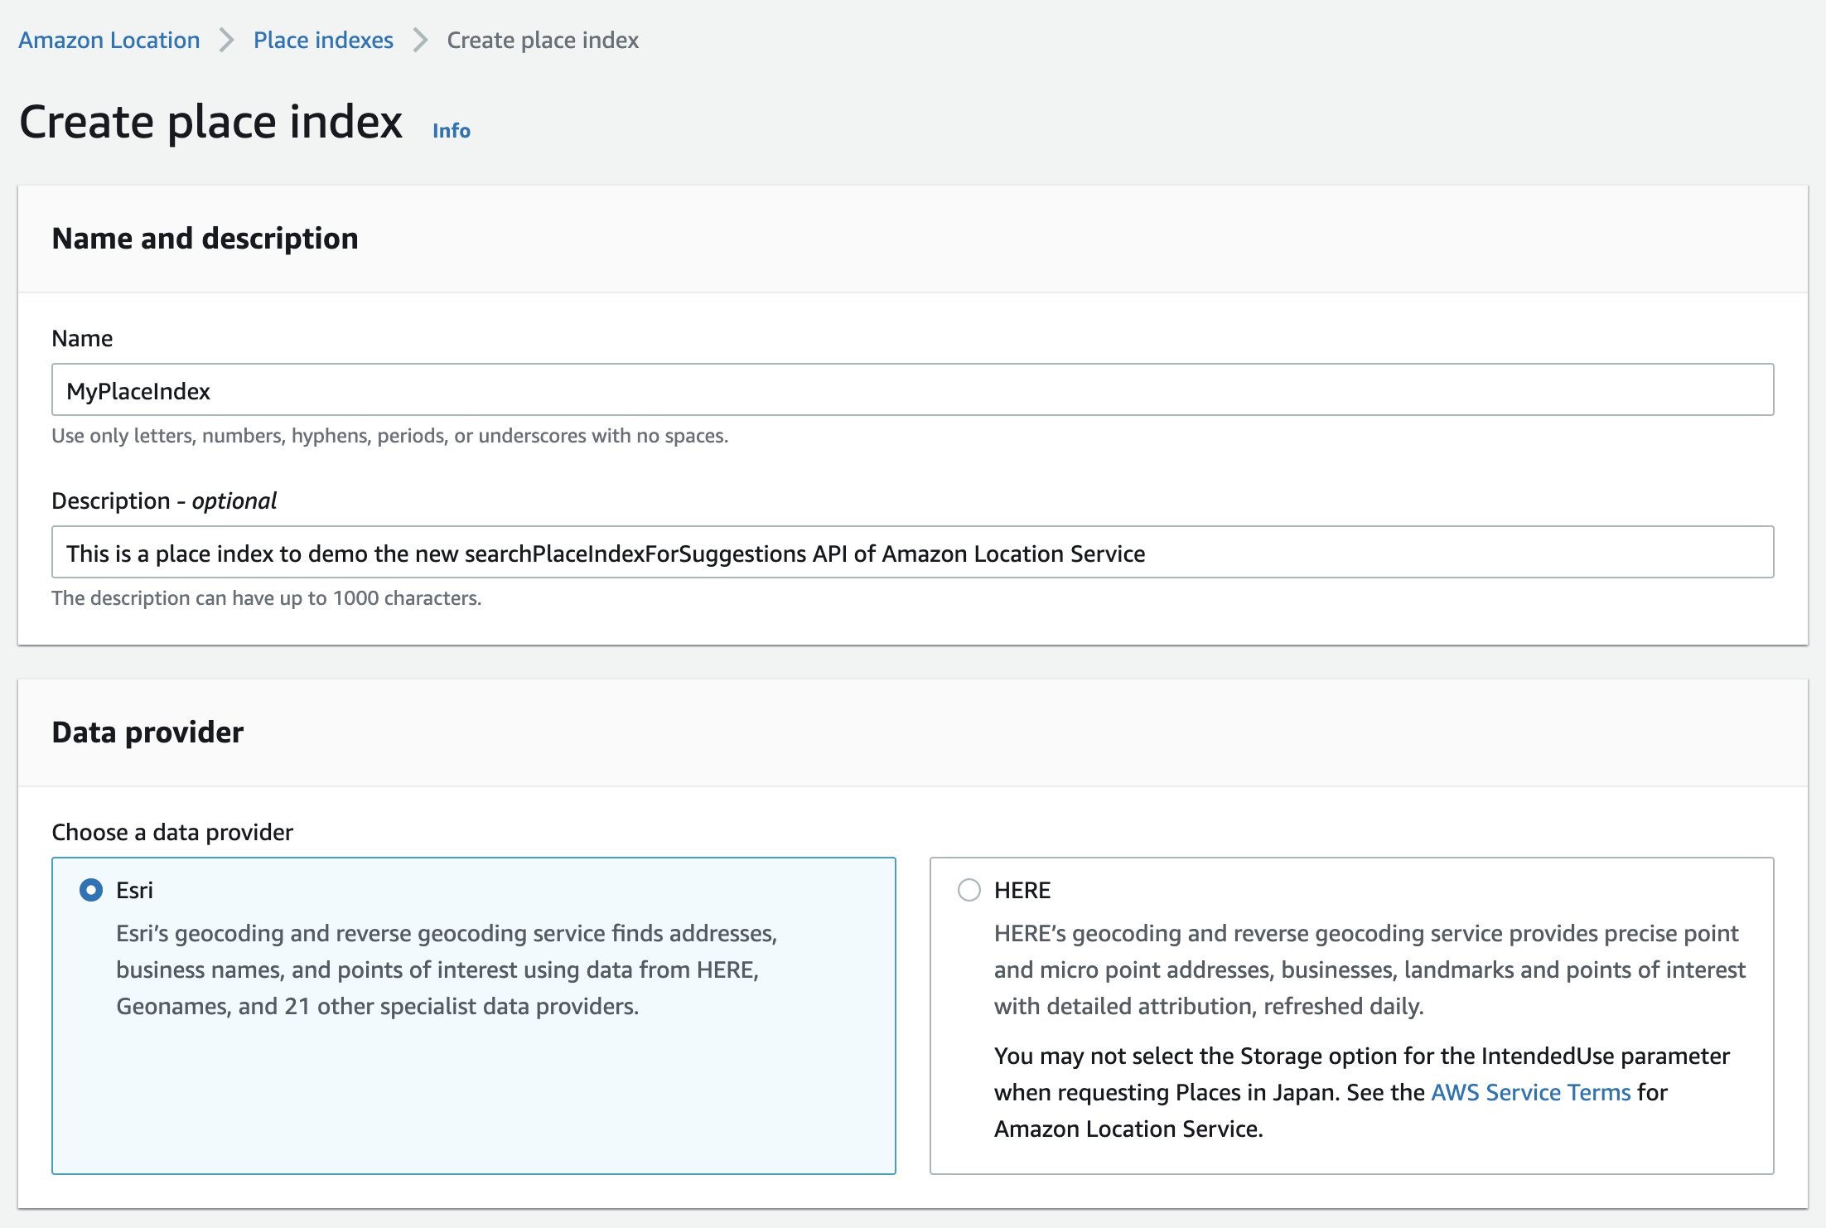Image resolution: width=1826 pixels, height=1228 pixels.
Task: Click the Name field label
Action: (82, 338)
